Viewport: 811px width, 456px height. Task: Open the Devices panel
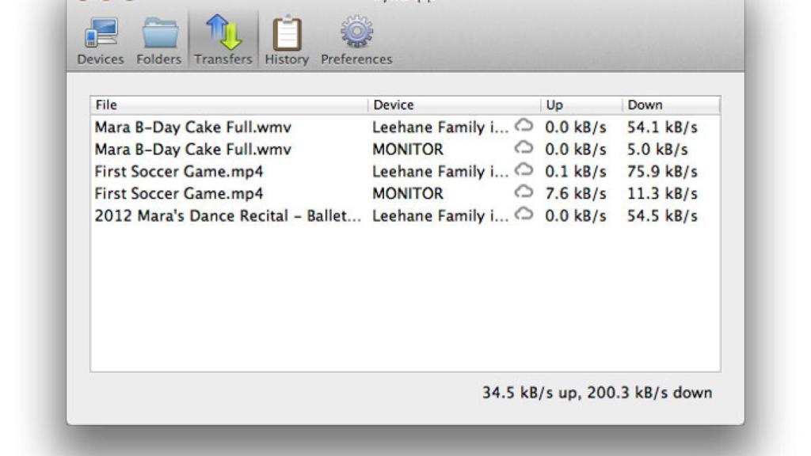[101, 36]
